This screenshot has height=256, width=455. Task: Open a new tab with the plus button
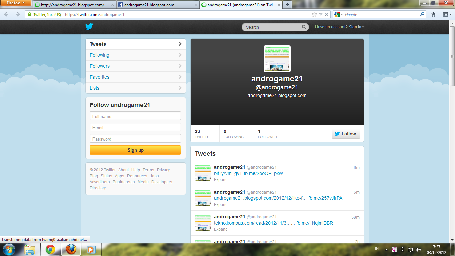click(287, 5)
